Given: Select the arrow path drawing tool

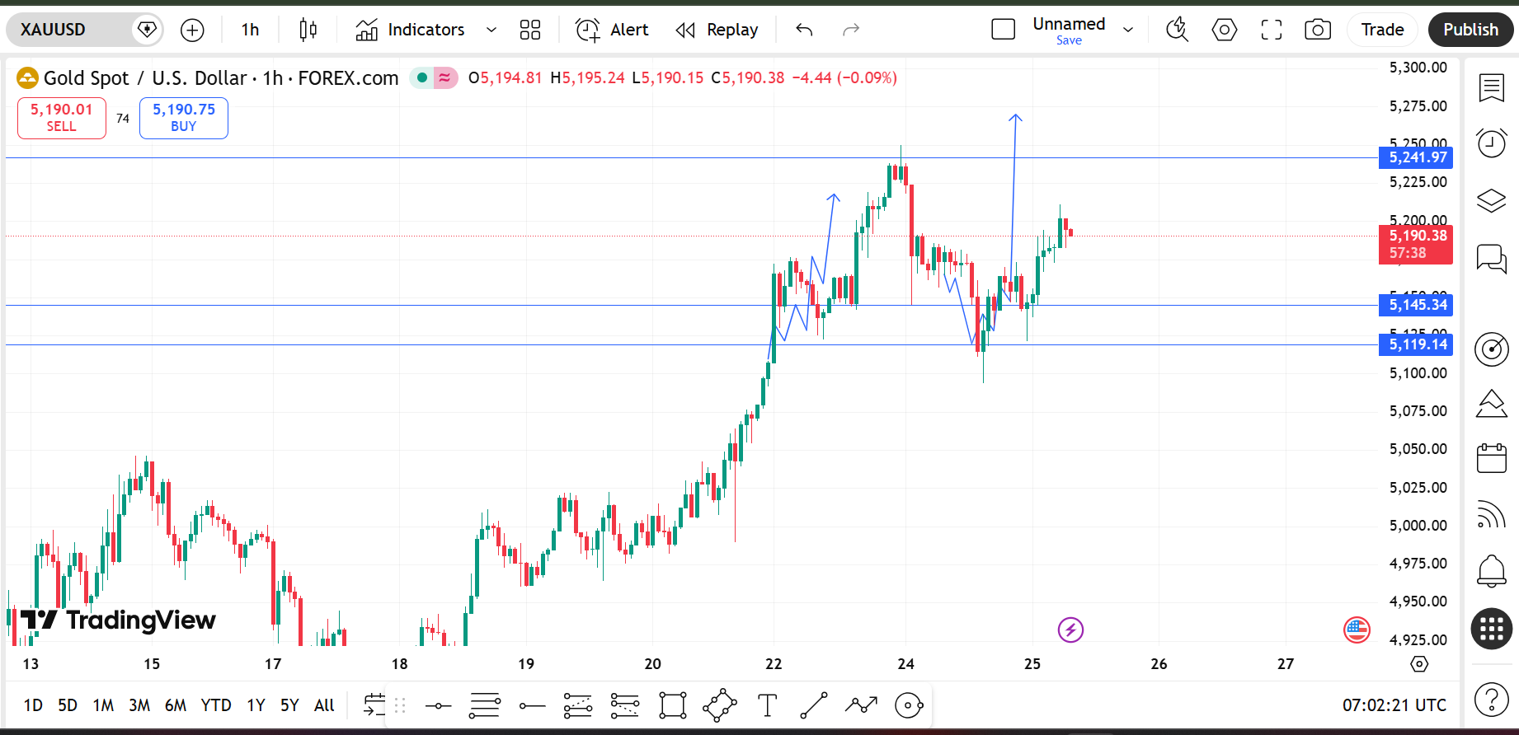Looking at the screenshot, I should click(x=861, y=706).
